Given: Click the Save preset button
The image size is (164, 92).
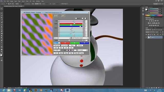Looking at the screenshot, I should click(64, 45).
